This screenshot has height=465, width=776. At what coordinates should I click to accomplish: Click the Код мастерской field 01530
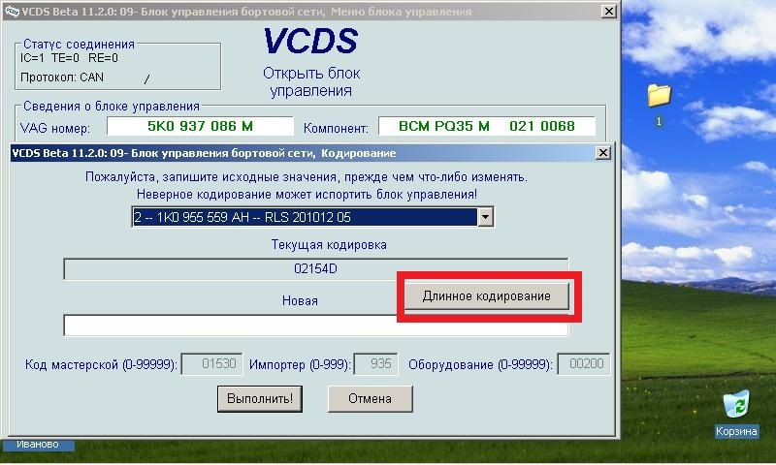point(211,364)
